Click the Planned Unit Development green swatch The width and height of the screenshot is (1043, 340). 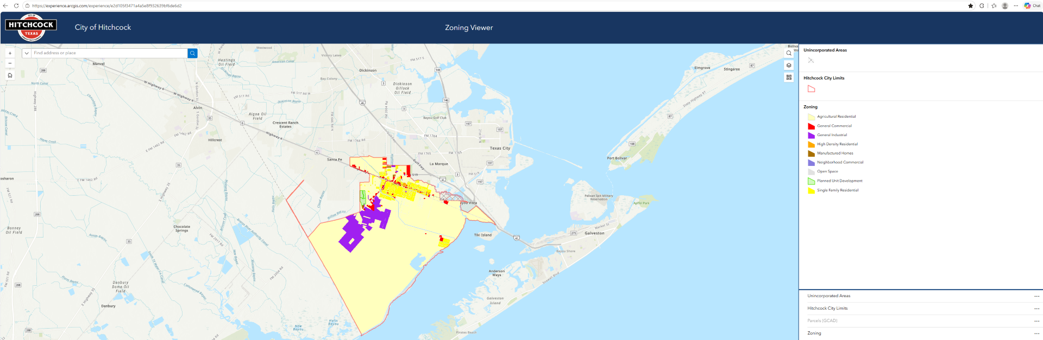811,181
